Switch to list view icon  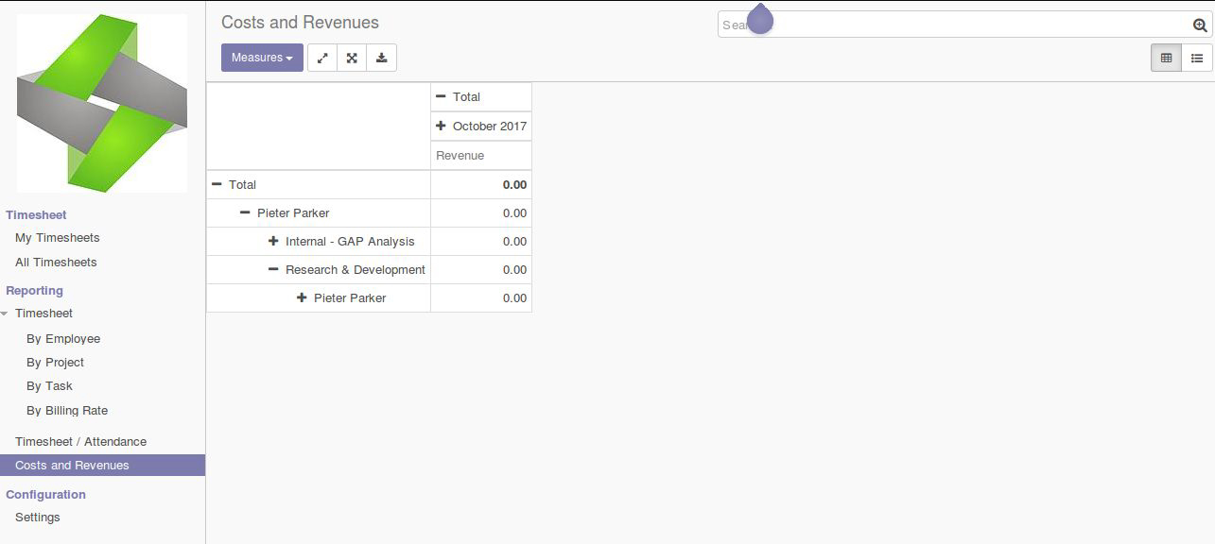1197,58
